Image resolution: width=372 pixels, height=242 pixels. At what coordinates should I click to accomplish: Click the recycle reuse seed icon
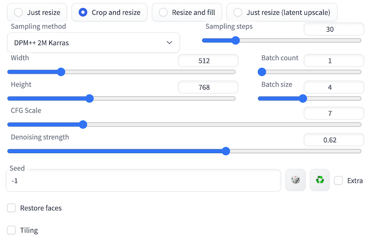click(319, 180)
